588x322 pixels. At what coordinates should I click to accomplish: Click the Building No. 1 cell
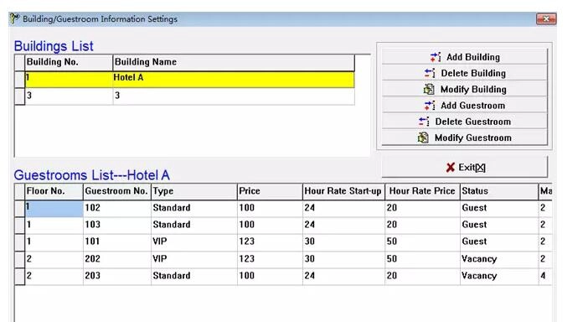click(x=69, y=79)
